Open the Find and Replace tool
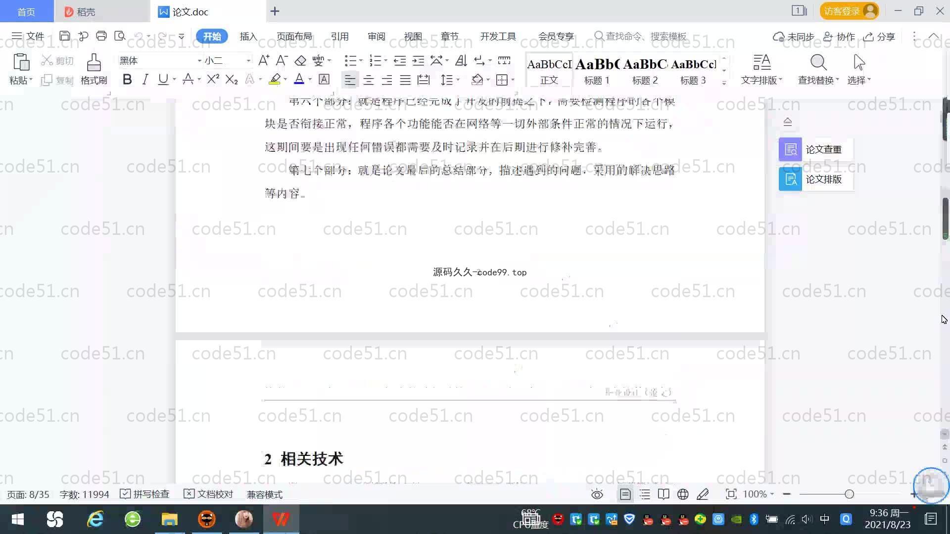The height and width of the screenshot is (534, 950). click(x=818, y=69)
